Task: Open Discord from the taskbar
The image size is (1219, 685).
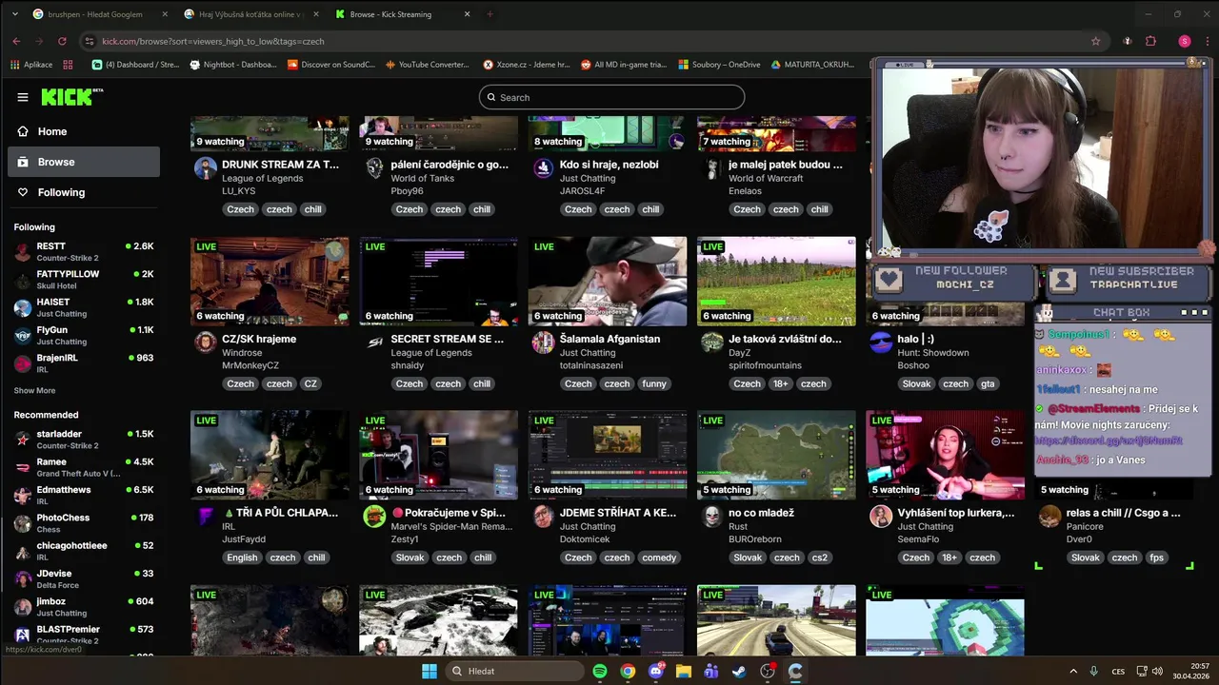Action: (655, 671)
